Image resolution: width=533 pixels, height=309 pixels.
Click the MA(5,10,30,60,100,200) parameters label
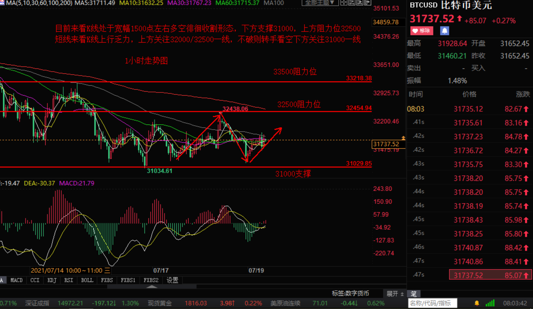pyautogui.click(x=39, y=3)
